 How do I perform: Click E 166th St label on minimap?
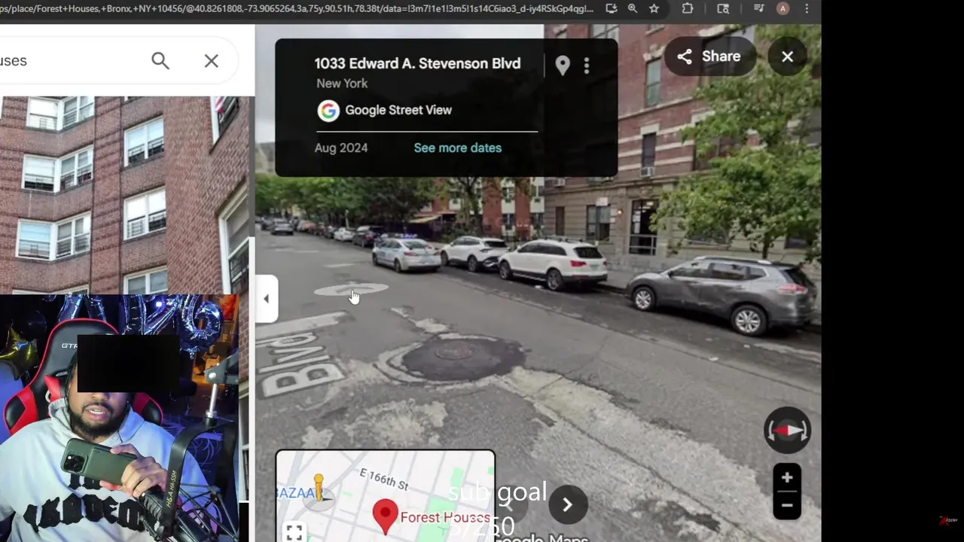click(383, 479)
